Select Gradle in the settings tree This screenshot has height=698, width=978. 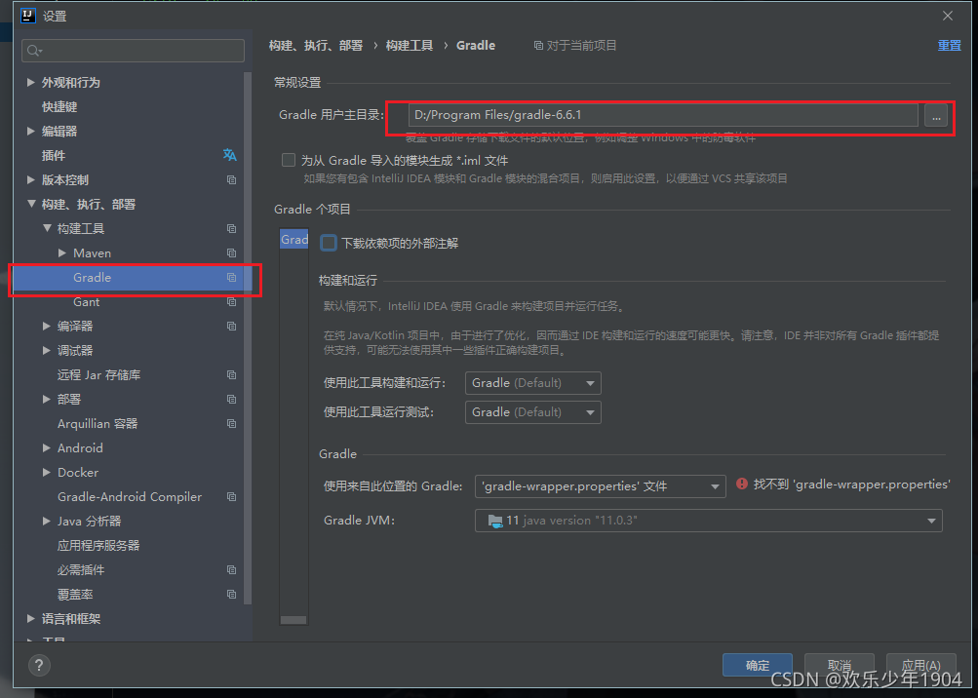point(92,278)
